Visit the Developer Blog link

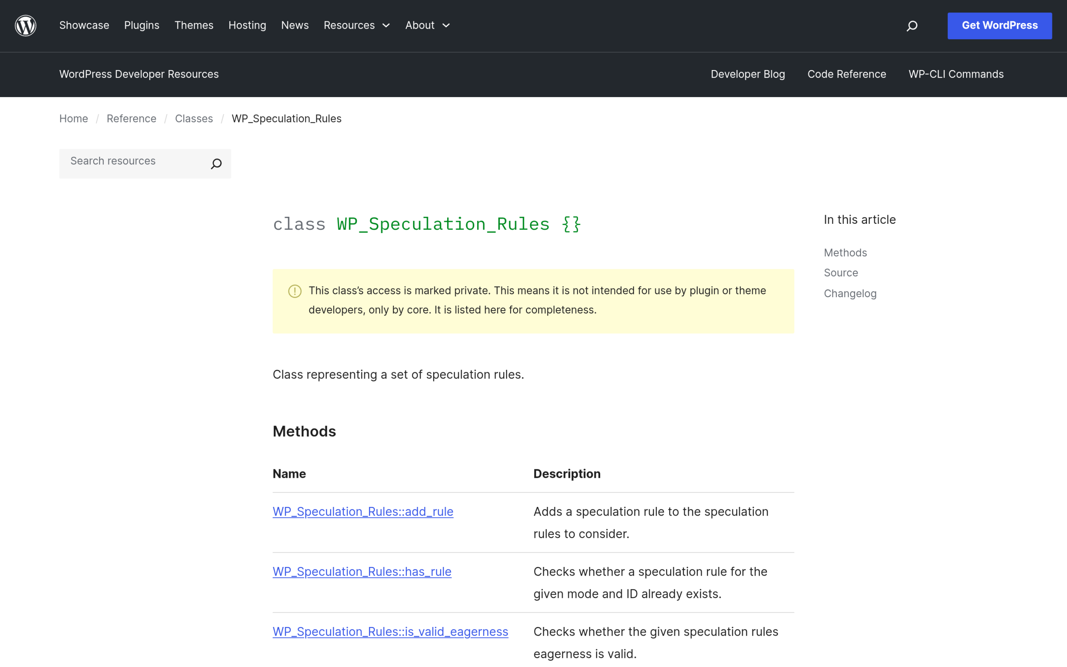pyautogui.click(x=748, y=74)
